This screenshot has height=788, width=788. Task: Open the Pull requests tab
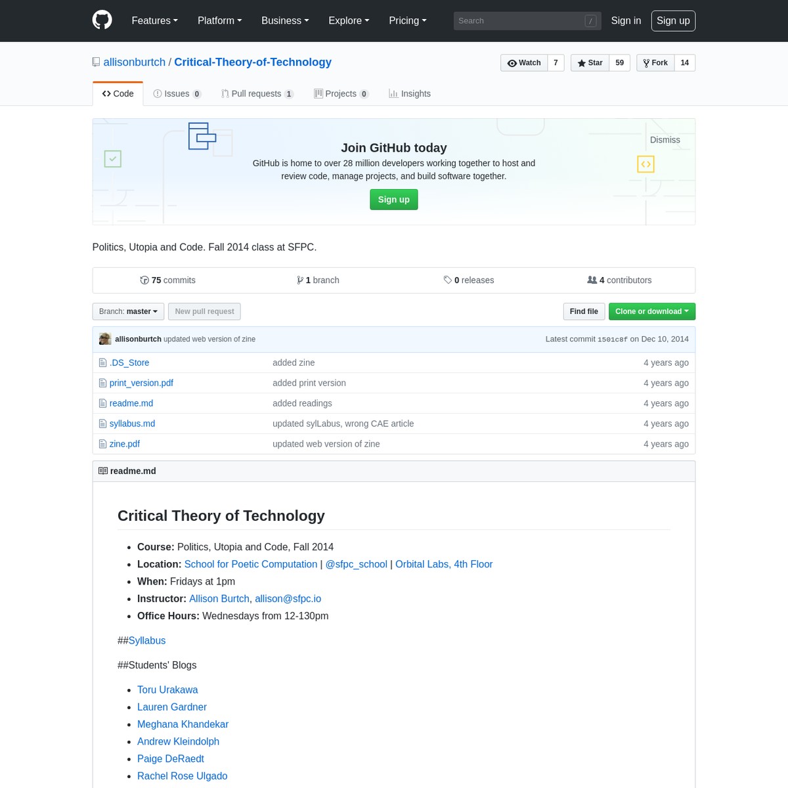click(257, 94)
